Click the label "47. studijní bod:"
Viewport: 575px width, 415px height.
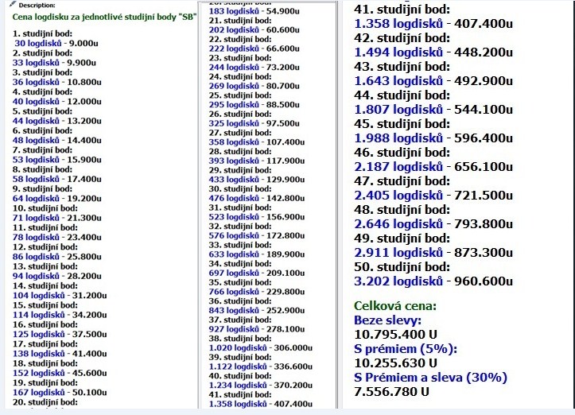point(402,181)
